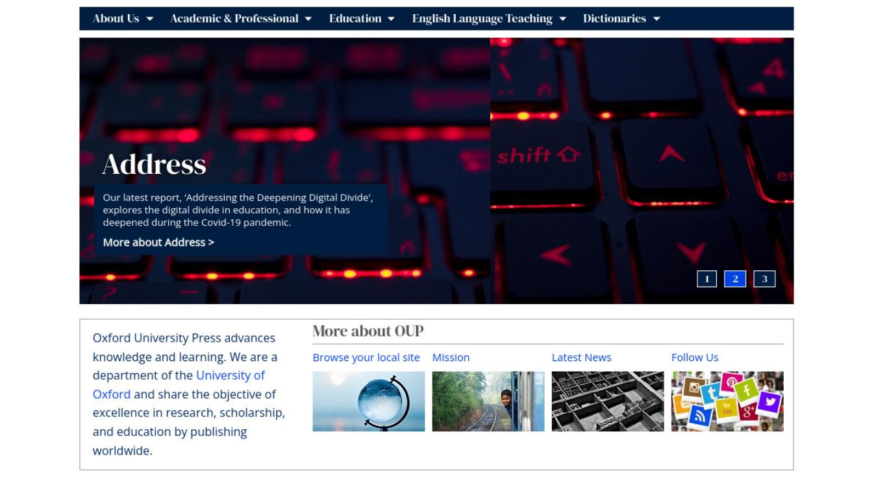This screenshot has height=498, width=887.
Task: Select the highlighted slide 2 indicator
Action: pos(735,279)
